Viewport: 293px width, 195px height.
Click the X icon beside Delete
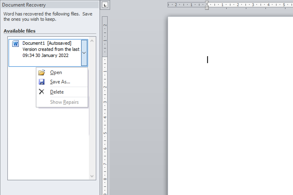pyautogui.click(x=42, y=92)
